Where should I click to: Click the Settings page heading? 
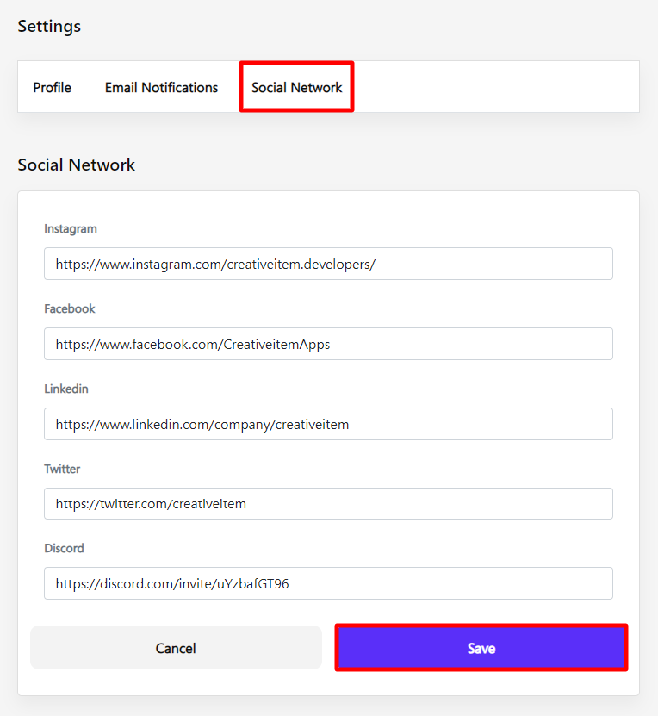[x=49, y=26]
